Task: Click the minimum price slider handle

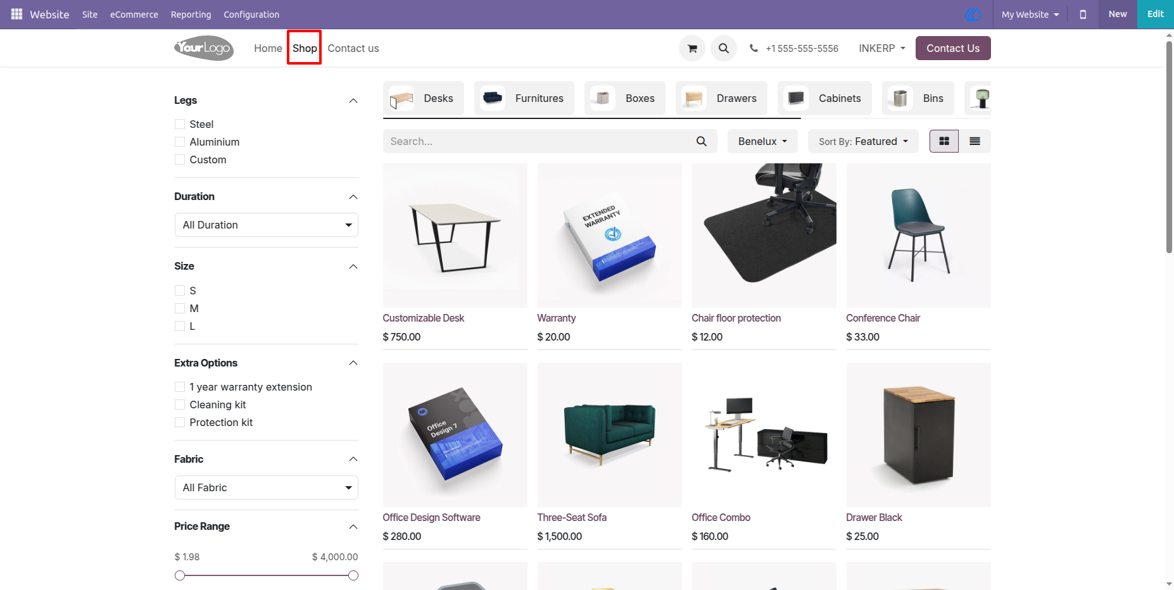Action: [x=180, y=575]
